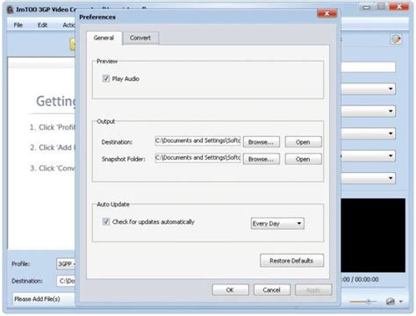The width and height of the screenshot is (416, 316).
Task: Click the black video preview area
Action: coord(373,235)
